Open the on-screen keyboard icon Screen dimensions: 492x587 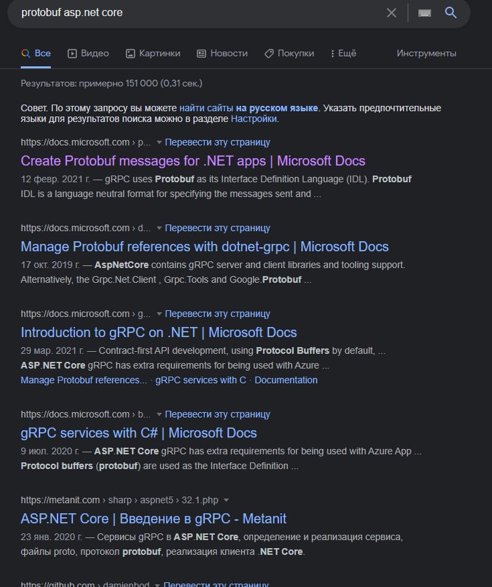[x=424, y=13]
